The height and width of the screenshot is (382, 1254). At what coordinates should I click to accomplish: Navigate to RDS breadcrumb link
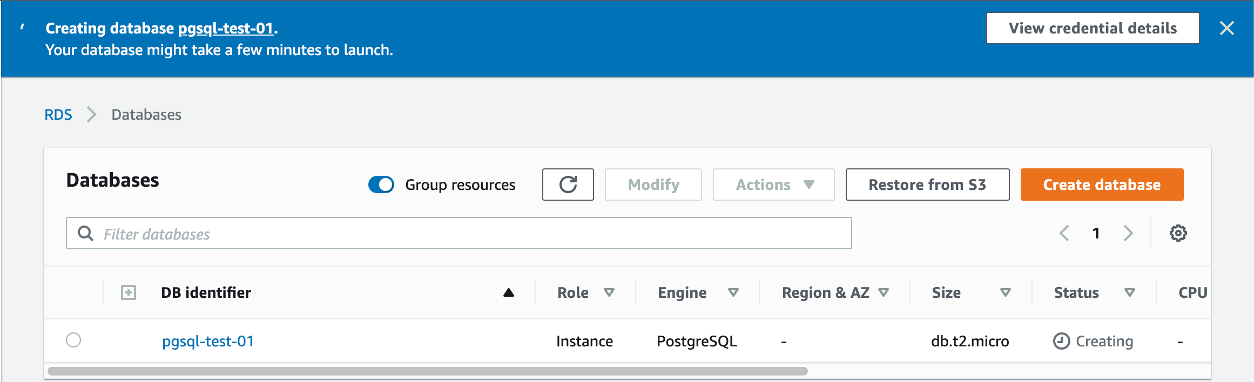[58, 114]
